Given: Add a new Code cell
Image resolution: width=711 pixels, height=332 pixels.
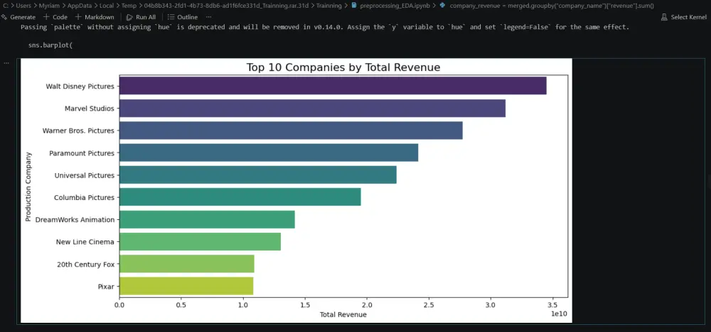Looking at the screenshot, I should point(55,17).
